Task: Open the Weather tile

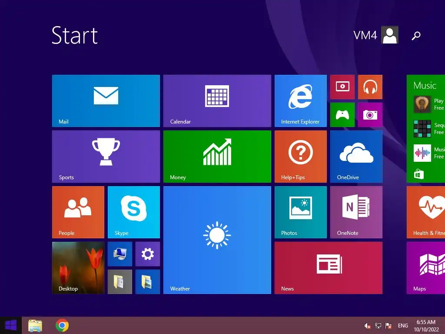Action: pos(217,240)
